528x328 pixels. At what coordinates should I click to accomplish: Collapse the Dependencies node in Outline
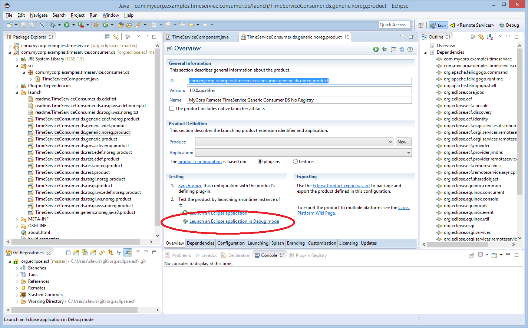pyautogui.click(x=425, y=52)
